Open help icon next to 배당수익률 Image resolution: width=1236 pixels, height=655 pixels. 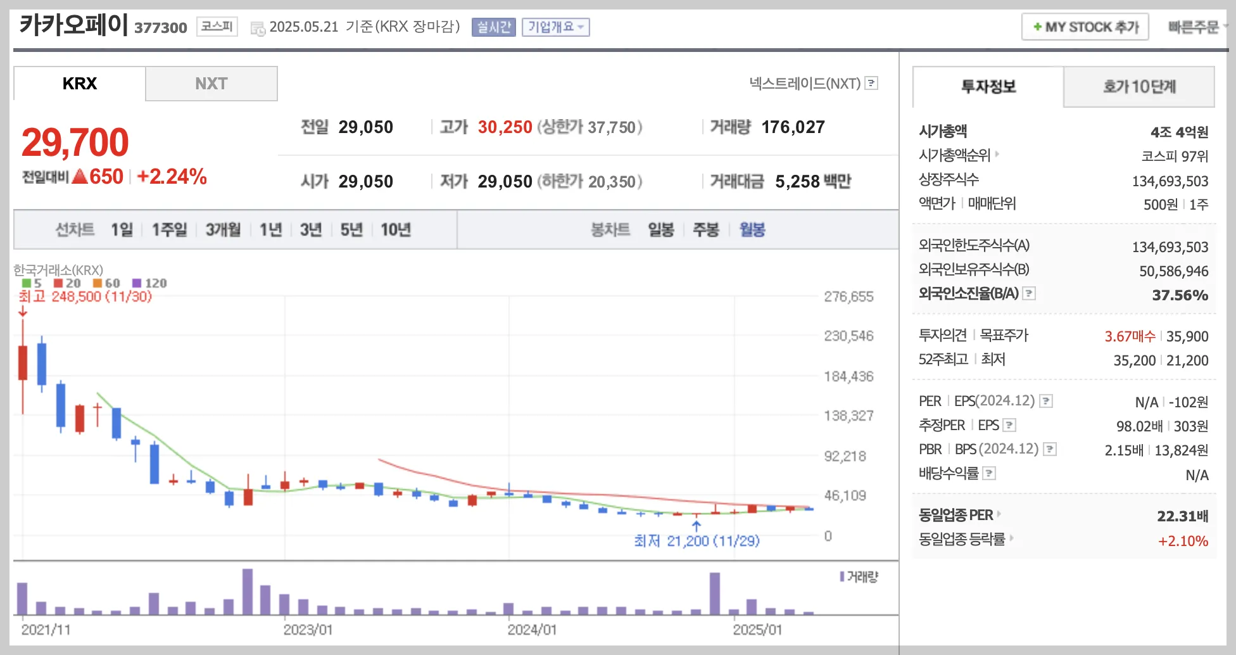tap(989, 473)
